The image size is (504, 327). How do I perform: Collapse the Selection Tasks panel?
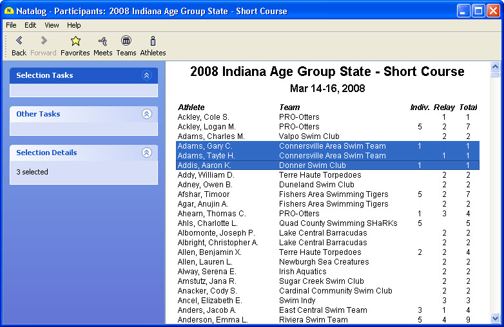coord(146,75)
